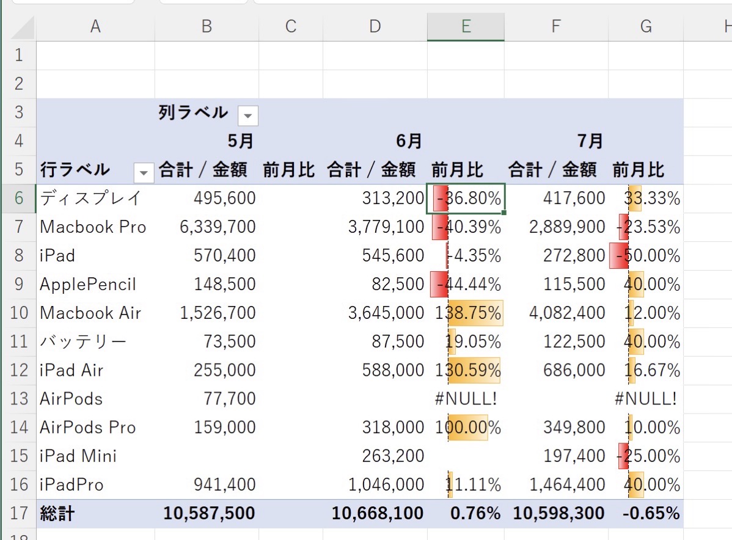Screen dimensions: 732x540
Task: Select row 1 header
Action: (19, 56)
